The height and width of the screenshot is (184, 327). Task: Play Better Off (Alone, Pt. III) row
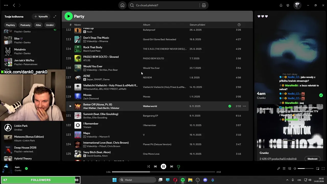(x=70, y=106)
